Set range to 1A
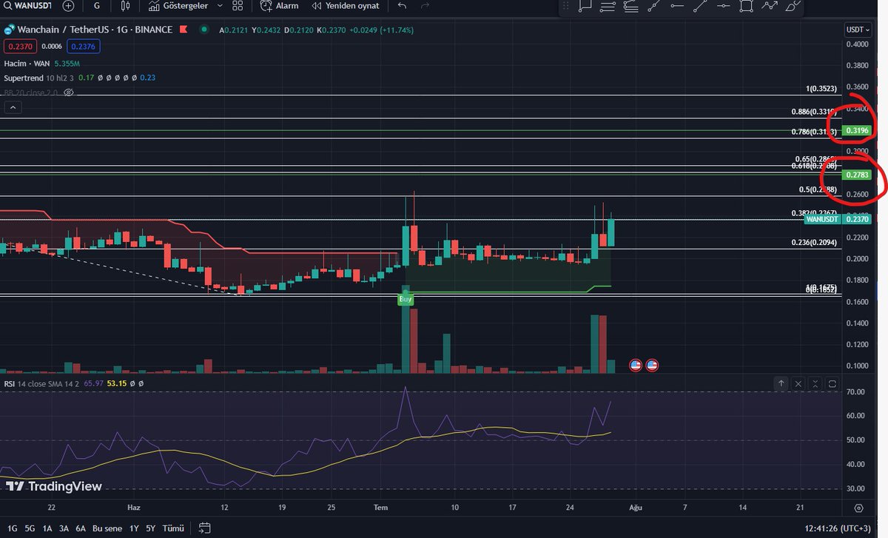The height and width of the screenshot is (538, 888). [47, 528]
